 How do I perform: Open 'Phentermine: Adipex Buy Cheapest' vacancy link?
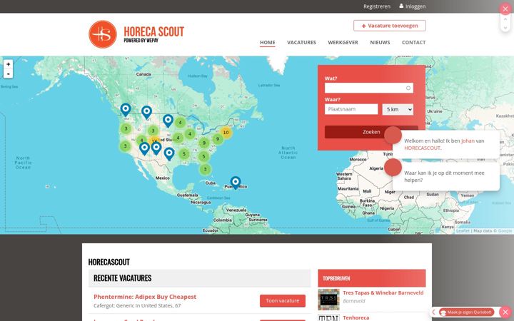click(x=145, y=297)
